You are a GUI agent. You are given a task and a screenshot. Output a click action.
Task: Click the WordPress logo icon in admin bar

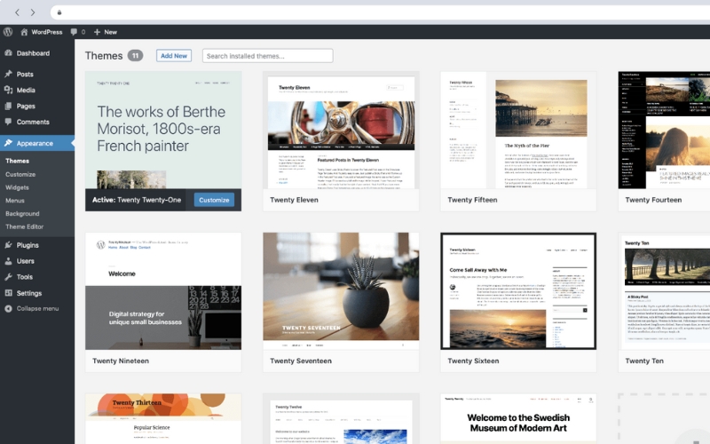[8, 32]
